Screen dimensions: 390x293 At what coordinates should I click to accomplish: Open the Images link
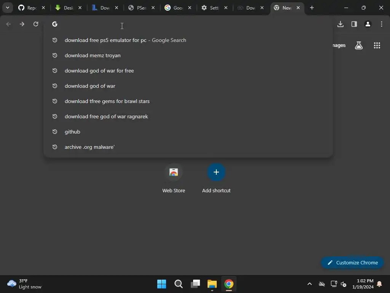pos(339,45)
